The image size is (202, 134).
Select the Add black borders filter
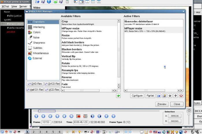pyautogui.click(x=89, y=44)
